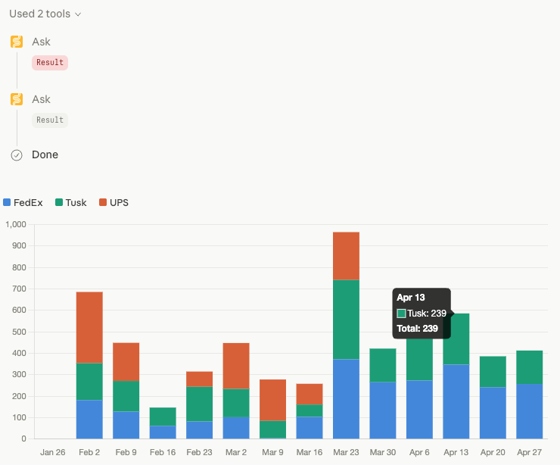Click Tusk segment of Feb 16 bar
Viewport: 560px width, 465px height.
163,417
